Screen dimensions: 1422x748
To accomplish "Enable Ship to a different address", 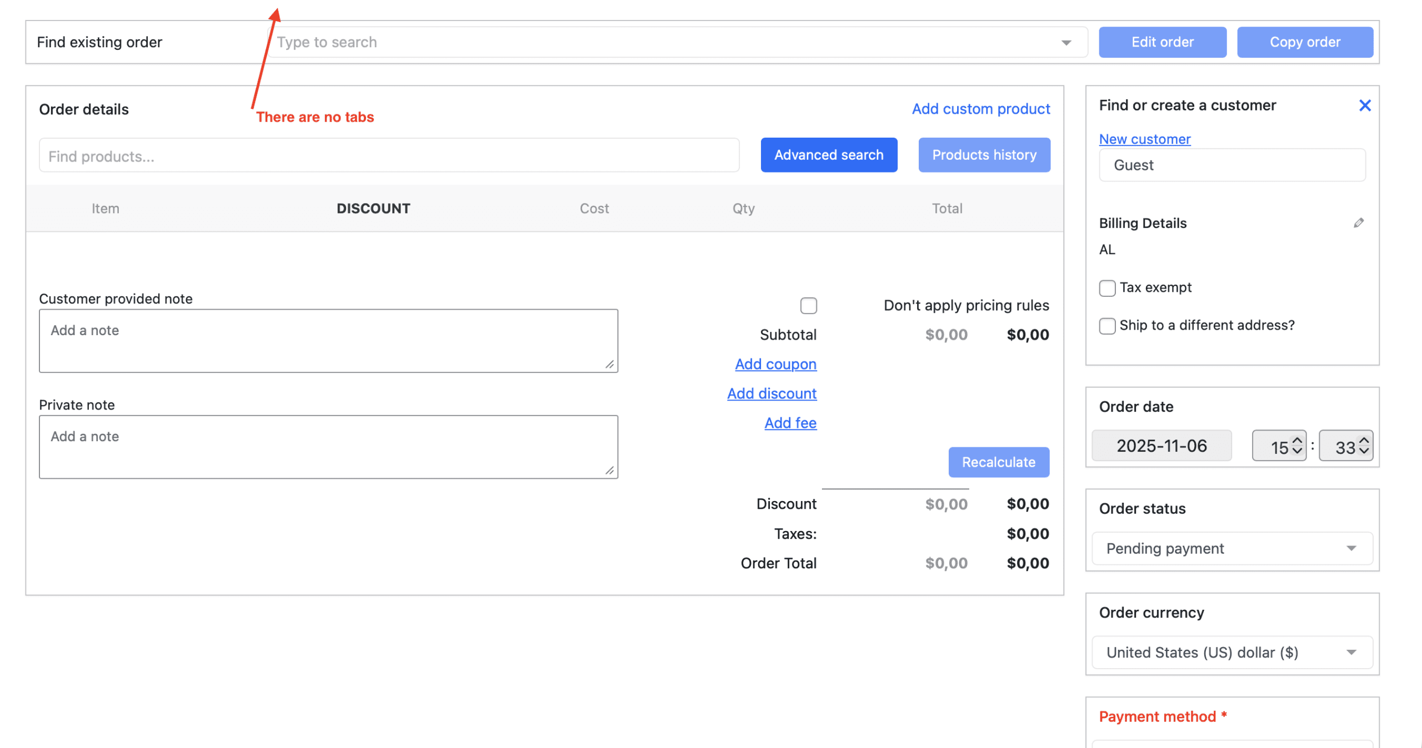I will pyautogui.click(x=1106, y=326).
